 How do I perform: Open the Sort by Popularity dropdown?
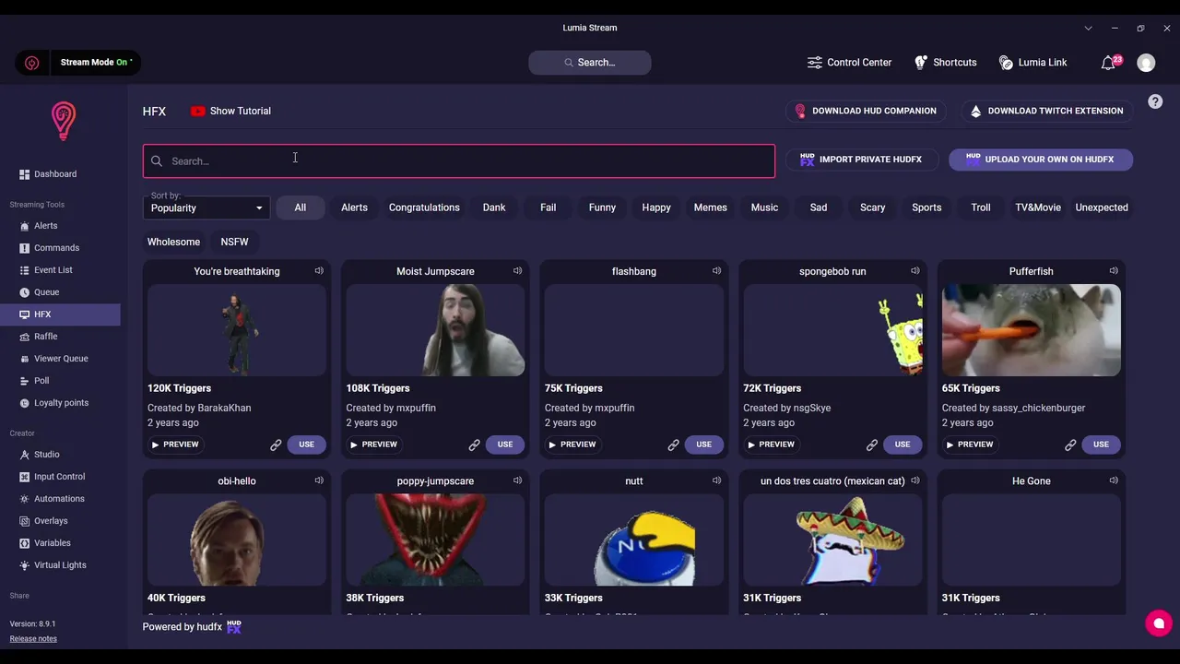206,207
